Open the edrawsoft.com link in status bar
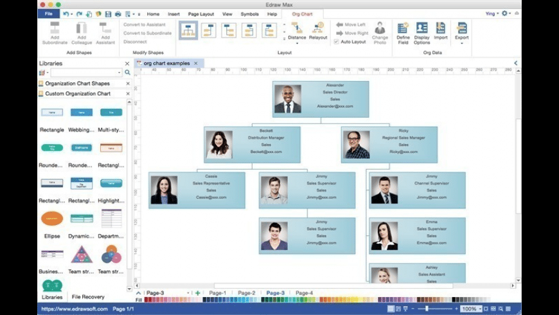Viewport: 559px width, 315px height. [75, 309]
